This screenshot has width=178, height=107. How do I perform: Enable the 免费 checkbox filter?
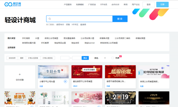(x=113, y=58)
